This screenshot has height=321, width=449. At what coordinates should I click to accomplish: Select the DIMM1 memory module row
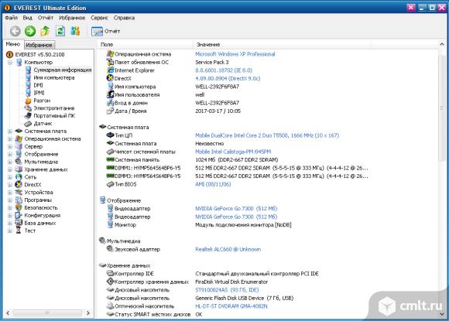click(x=238, y=168)
